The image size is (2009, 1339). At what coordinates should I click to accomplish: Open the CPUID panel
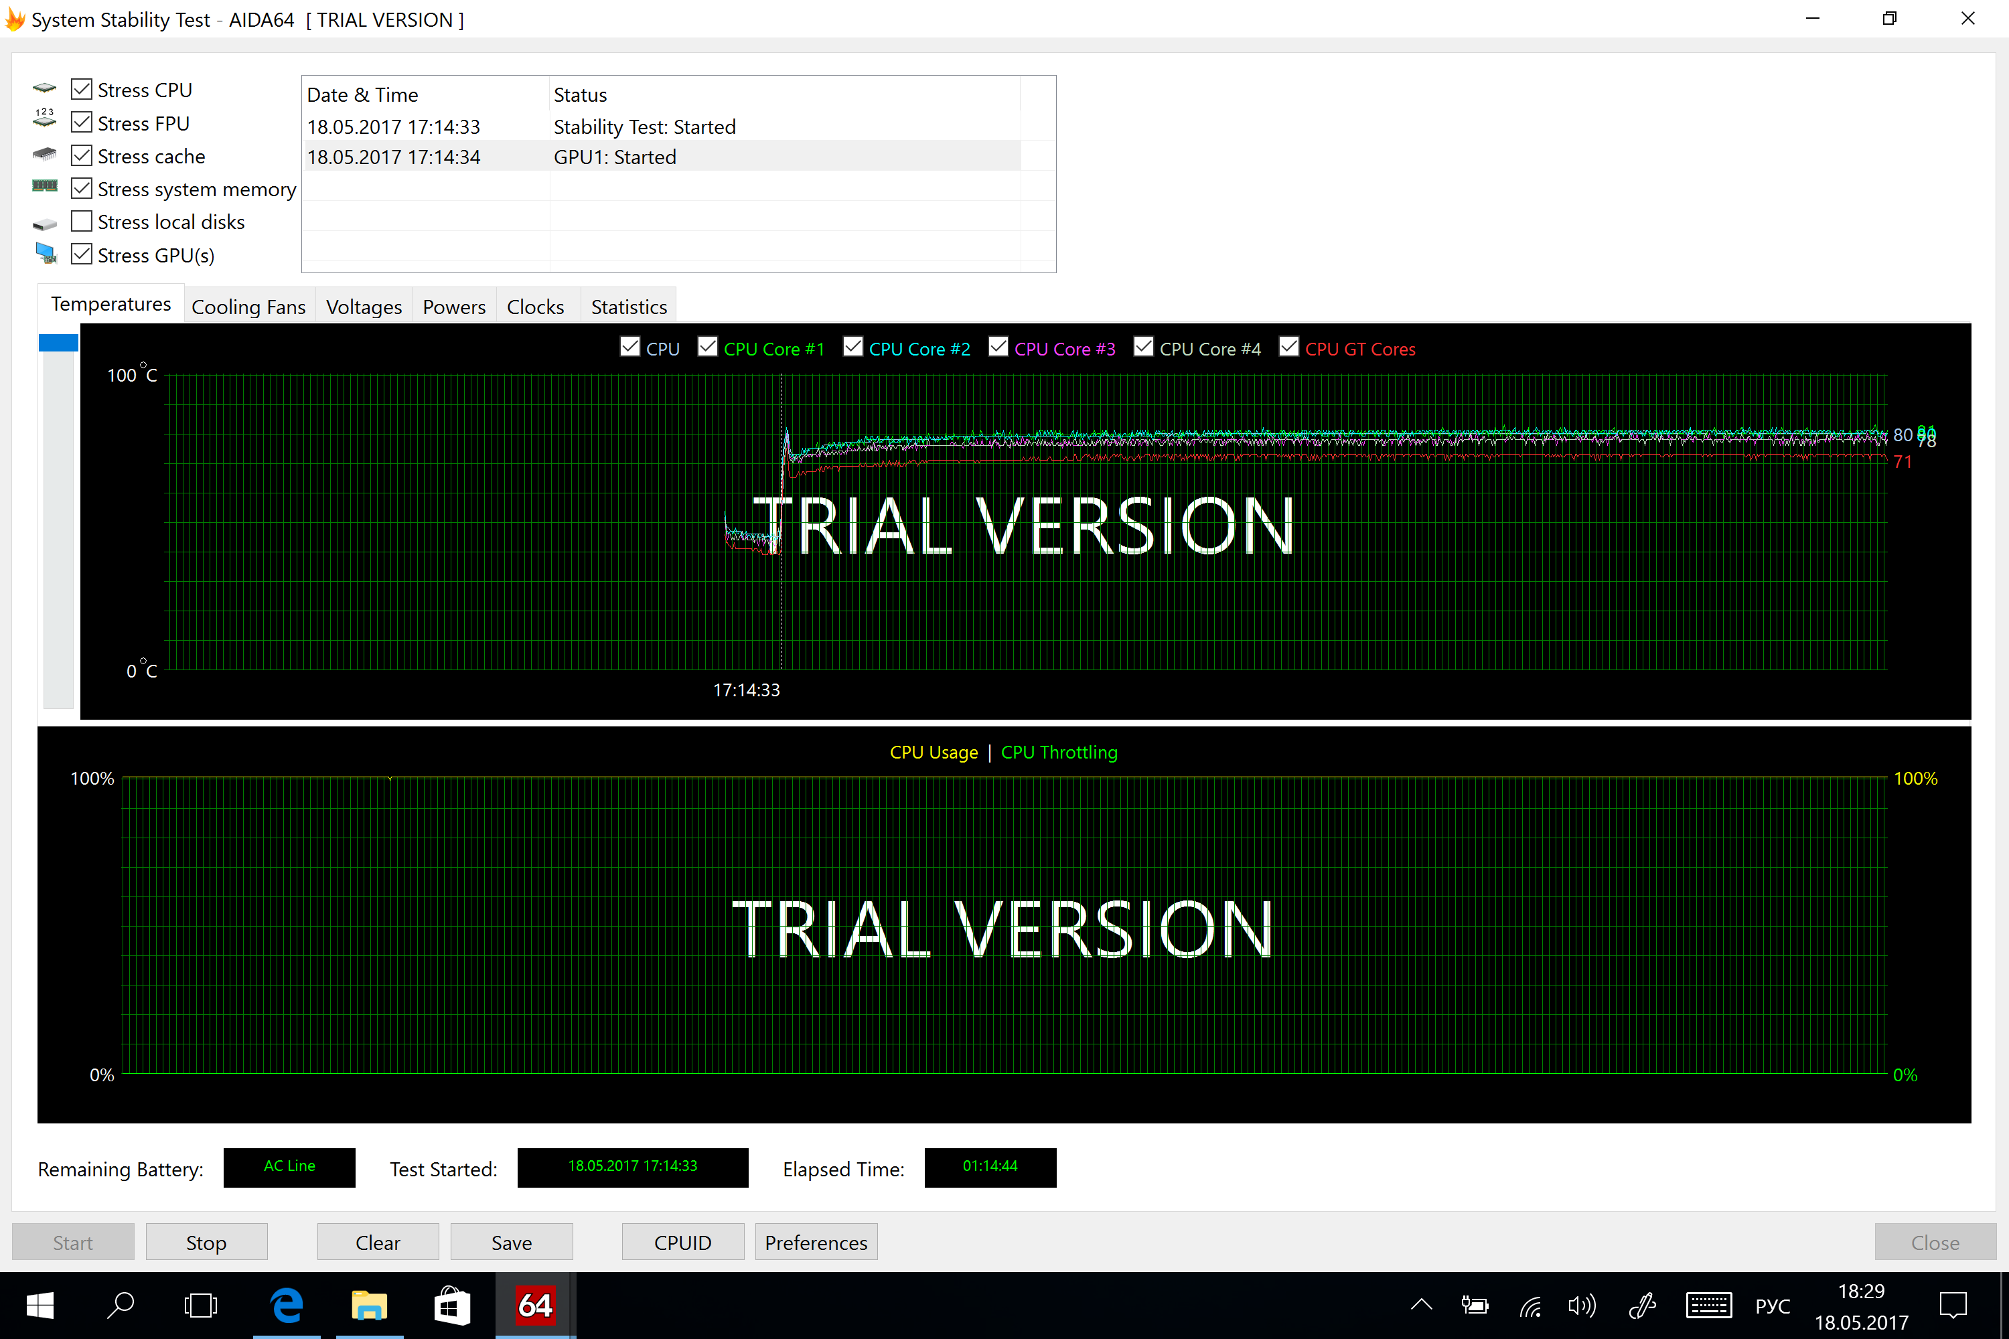pyautogui.click(x=683, y=1243)
